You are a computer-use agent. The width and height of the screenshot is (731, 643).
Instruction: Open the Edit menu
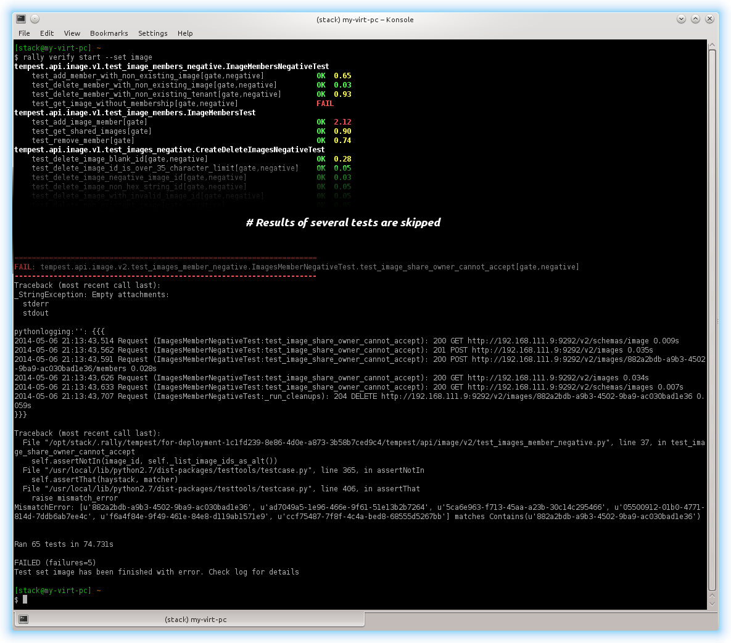[x=47, y=33]
